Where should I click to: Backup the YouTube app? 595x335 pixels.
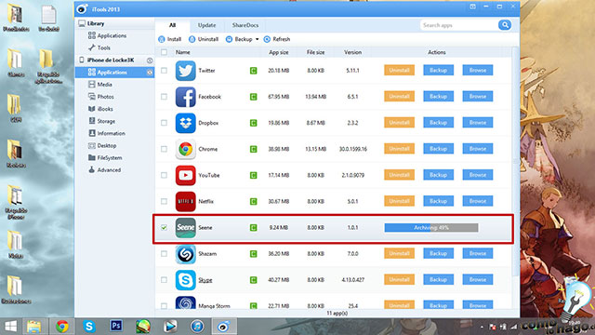pyautogui.click(x=438, y=175)
